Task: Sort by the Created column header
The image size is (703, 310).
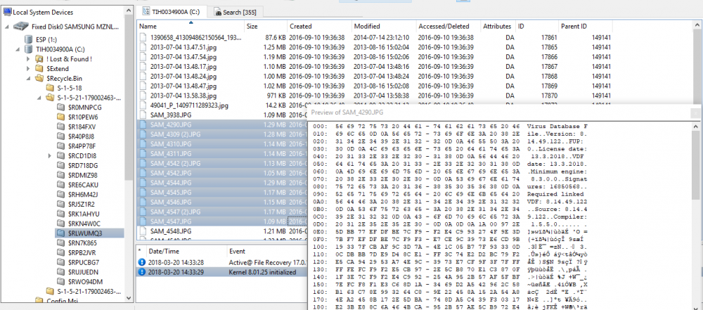Action: pos(319,27)
